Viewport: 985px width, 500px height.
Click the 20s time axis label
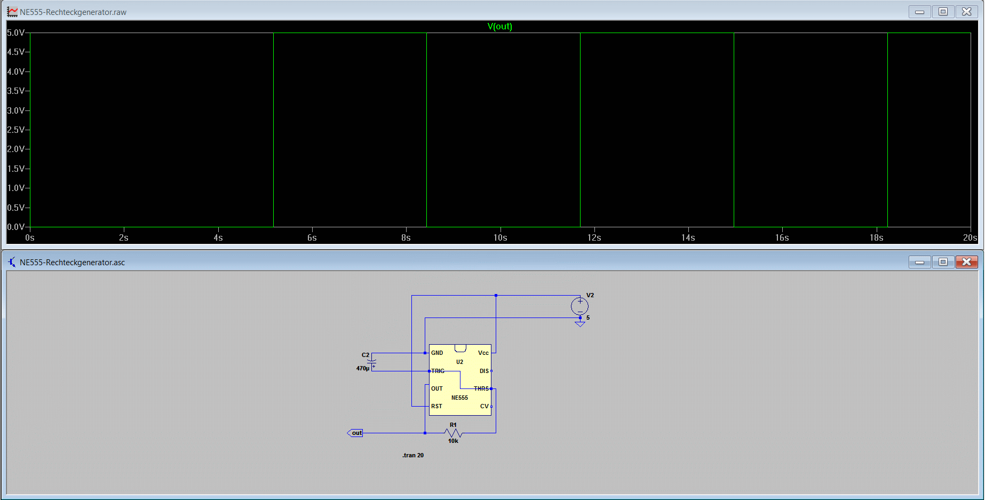(970, 237)
